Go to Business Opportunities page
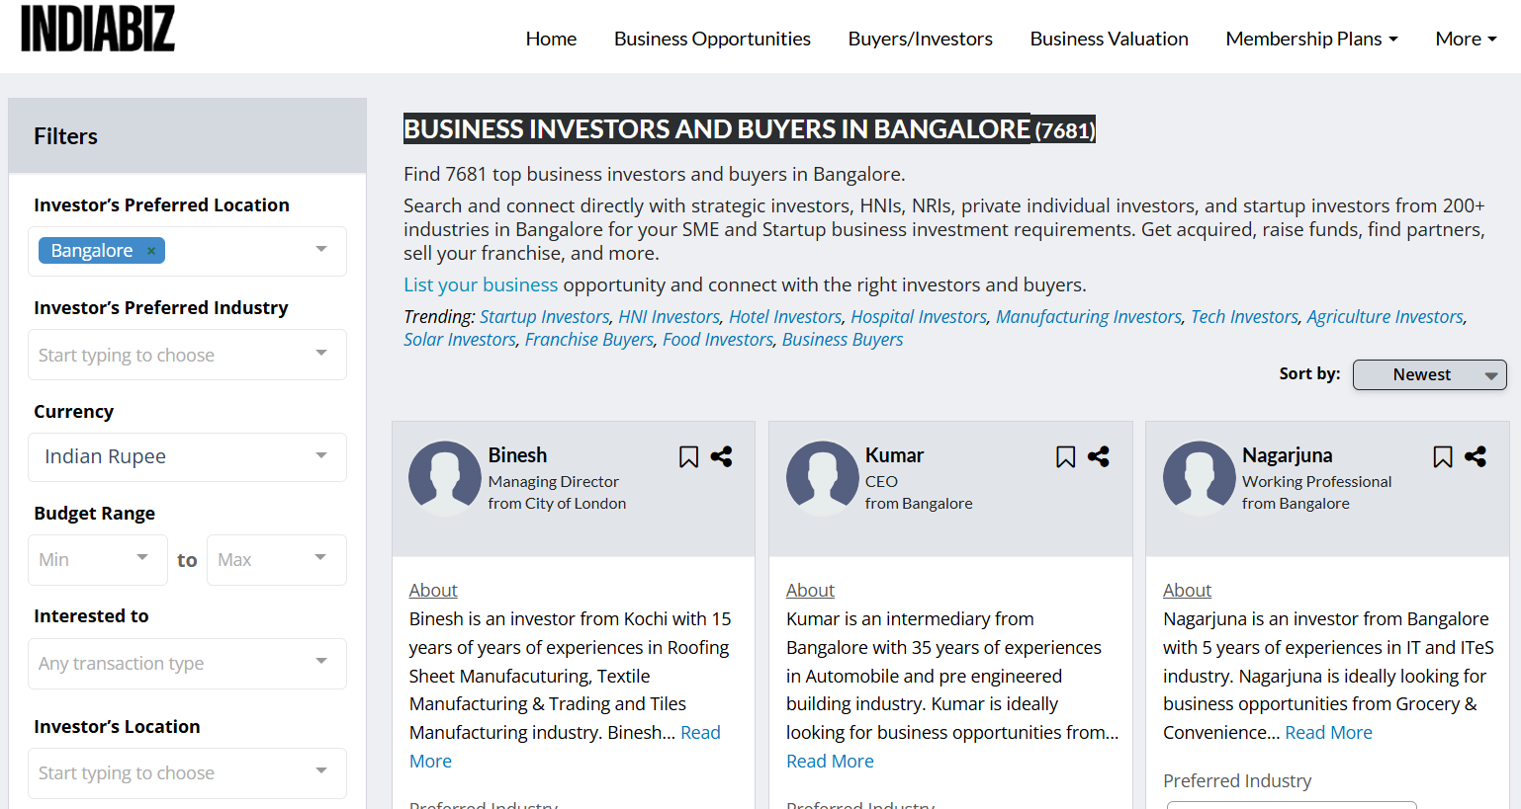The width and height of the screenshot is (1521, 809). pos(712,39)
